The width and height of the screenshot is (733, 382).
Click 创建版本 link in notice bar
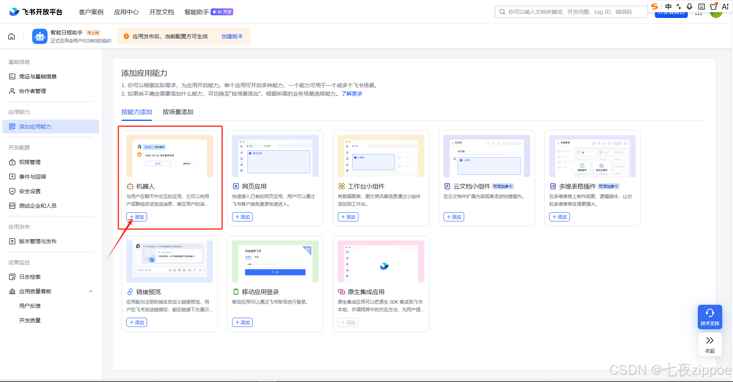pos(232,36)
